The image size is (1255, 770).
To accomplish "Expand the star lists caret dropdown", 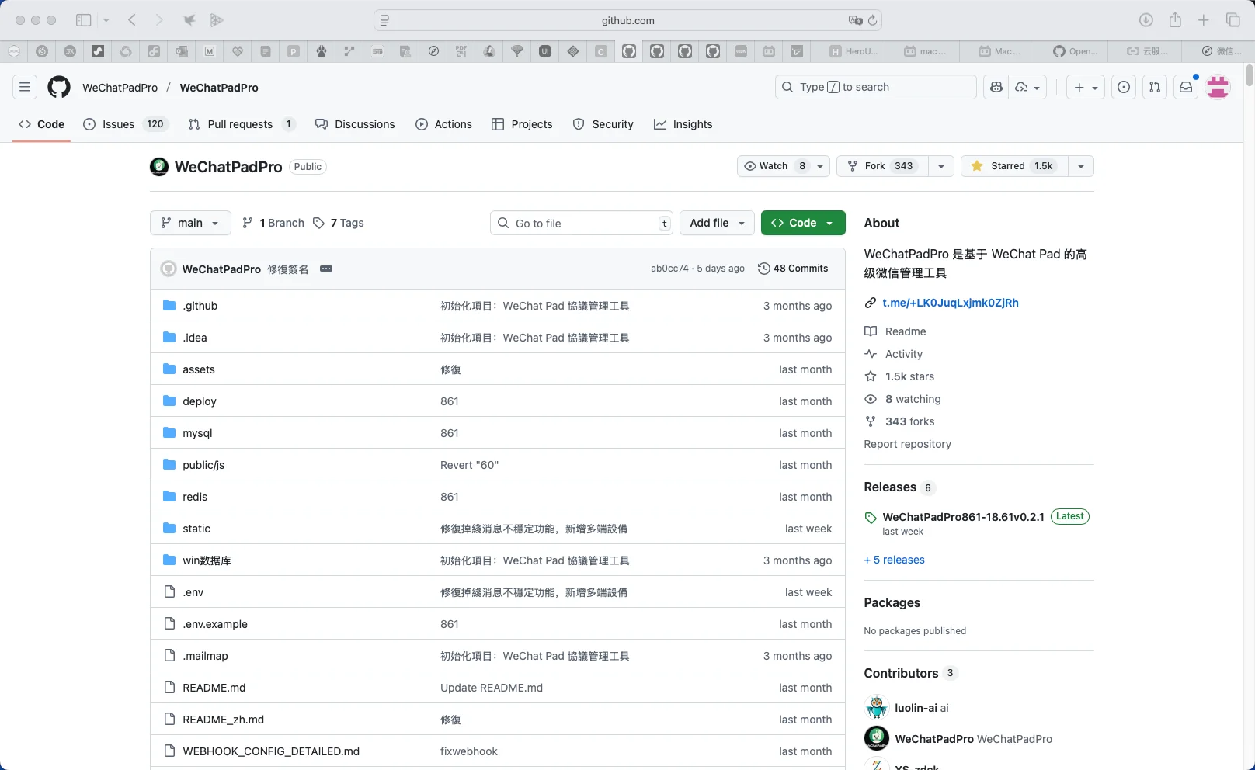I will click(x=1081, y=166).
